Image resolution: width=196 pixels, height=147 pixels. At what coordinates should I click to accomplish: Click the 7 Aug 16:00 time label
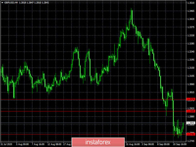[x=38, y=144]
